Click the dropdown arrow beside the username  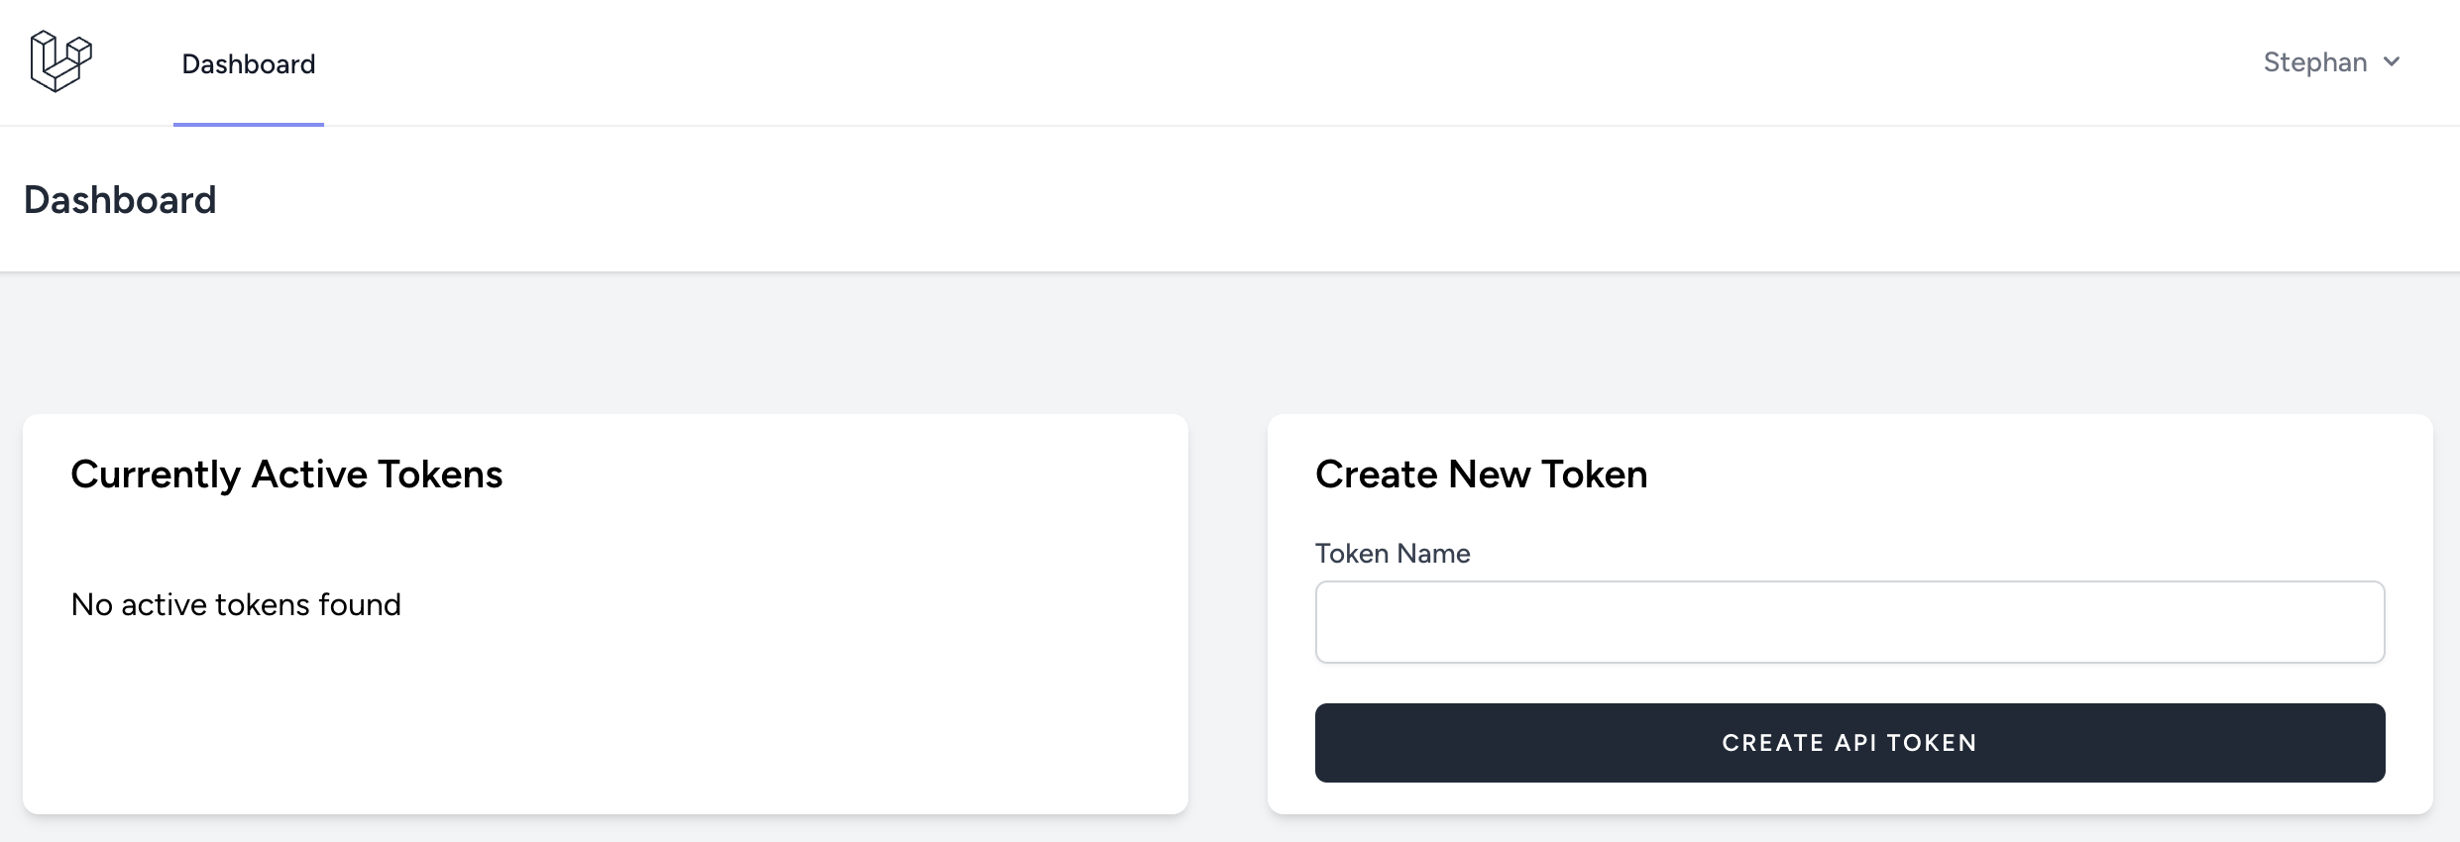[2394, 61]
